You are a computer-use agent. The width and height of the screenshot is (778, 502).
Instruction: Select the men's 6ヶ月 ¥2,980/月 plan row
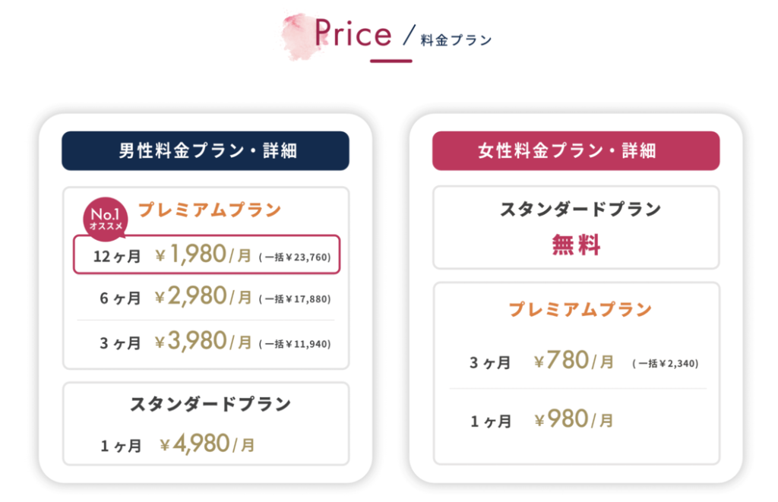click(207, 297)
